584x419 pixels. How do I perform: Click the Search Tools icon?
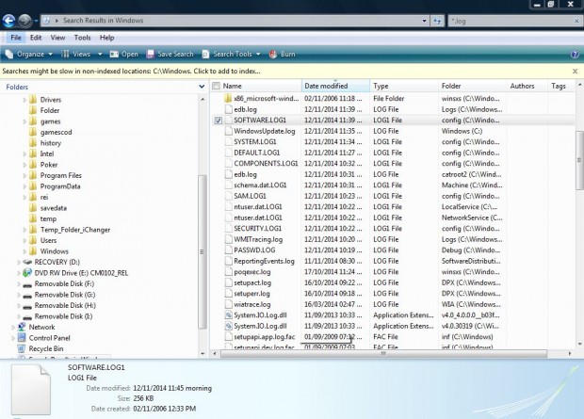pyautogui.click(x=205, y=55)
